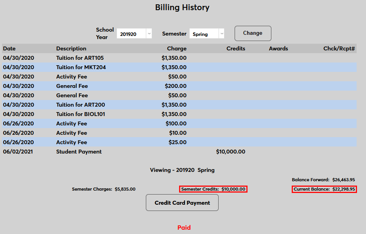This screenshot has height=234, width=366.
Task: Click the highlighted Current Balance amount
Action: click(x=324, y=189)
